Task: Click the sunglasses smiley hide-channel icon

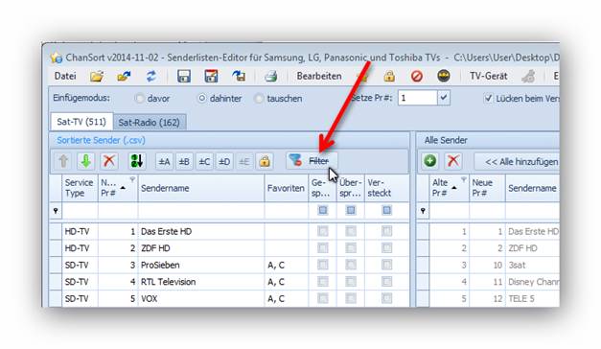Action: [x=444, y=77]
